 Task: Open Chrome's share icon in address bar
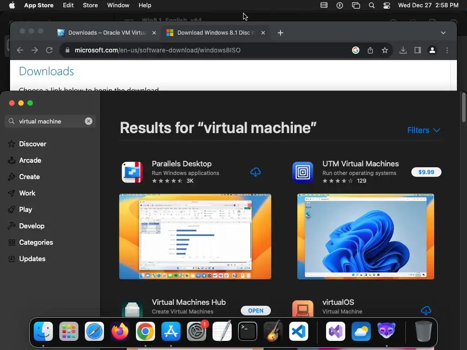pyautogui.click(x=370, y=50)
